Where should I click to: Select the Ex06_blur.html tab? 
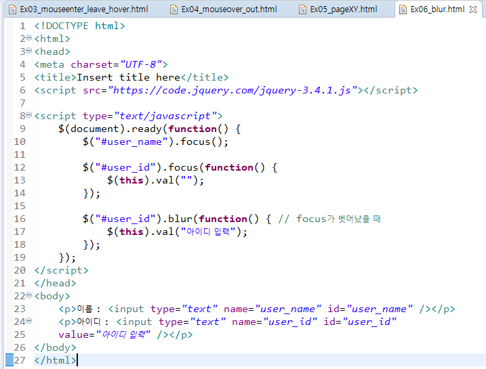coord(437,9)
